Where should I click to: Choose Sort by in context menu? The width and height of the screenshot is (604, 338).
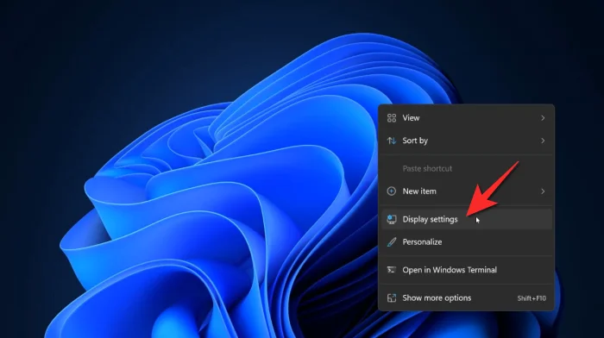(x=467, y=141)
